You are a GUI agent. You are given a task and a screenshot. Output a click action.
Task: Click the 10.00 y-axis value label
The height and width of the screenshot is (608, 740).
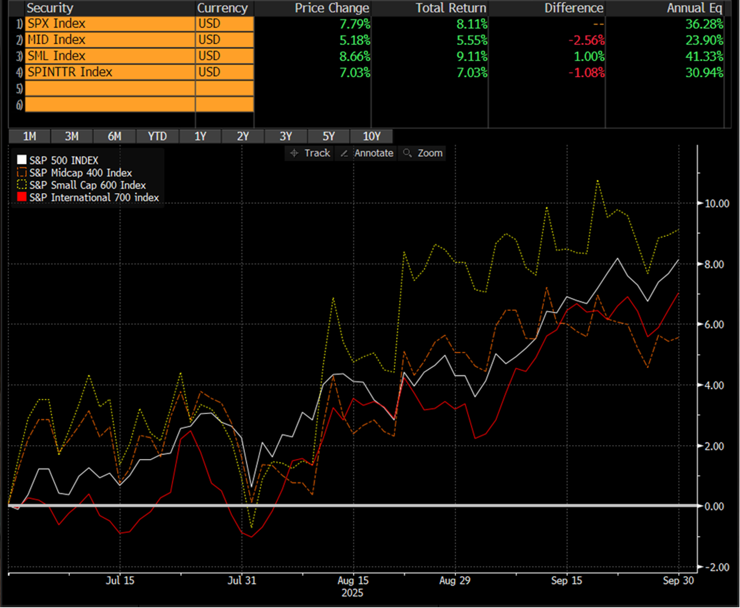717,204
